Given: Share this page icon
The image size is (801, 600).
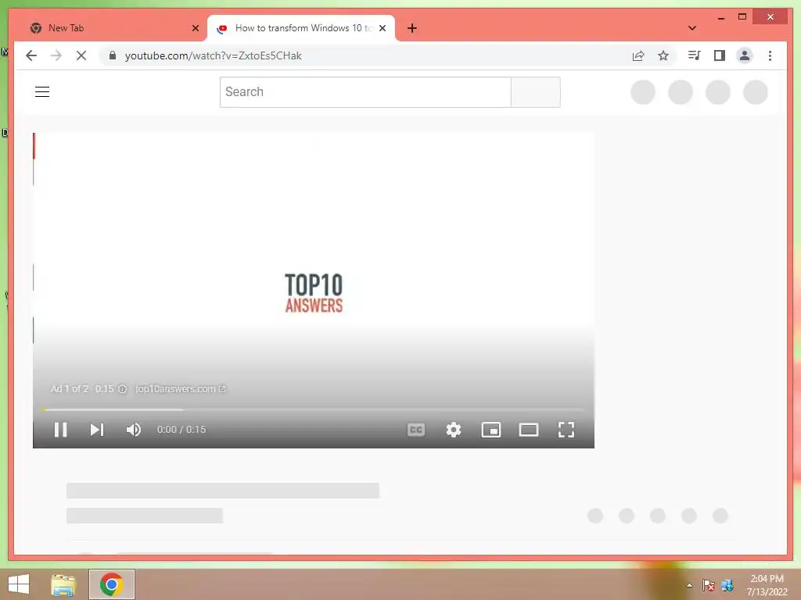Looking at the screenshot, I should point(638,55).
